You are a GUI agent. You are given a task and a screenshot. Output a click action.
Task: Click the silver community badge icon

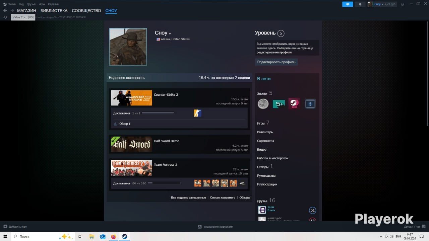pos(263,104)
